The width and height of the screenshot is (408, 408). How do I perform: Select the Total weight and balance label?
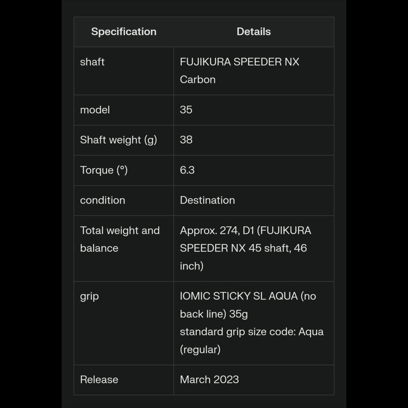[x=120, y=239]
